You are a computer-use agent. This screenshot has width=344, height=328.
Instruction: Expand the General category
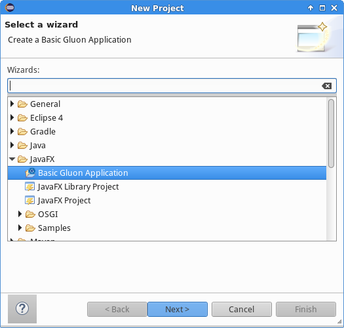12,104
